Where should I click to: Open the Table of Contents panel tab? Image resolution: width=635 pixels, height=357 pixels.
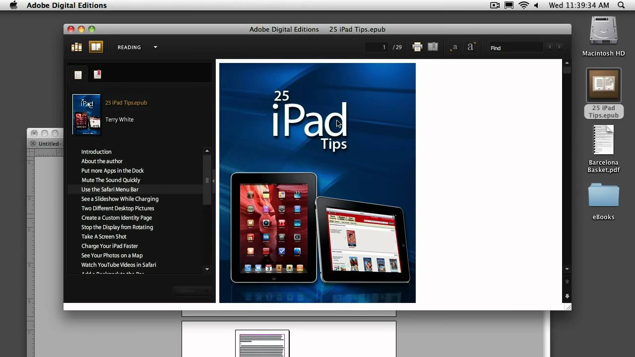[x=78, y=74]
